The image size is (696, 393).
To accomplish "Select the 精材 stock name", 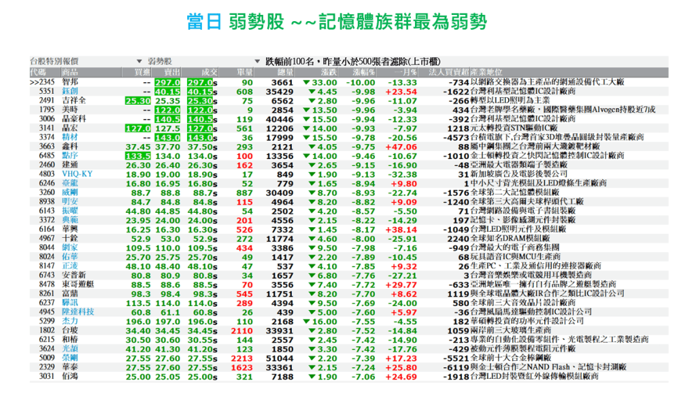I will coord(70,137).
